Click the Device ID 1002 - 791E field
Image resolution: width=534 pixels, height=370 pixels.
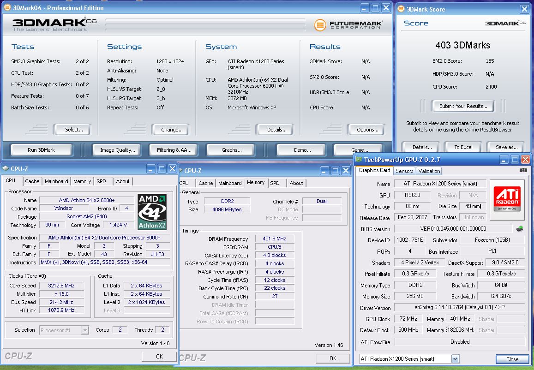pyautogui.click(x=410, y=240)
